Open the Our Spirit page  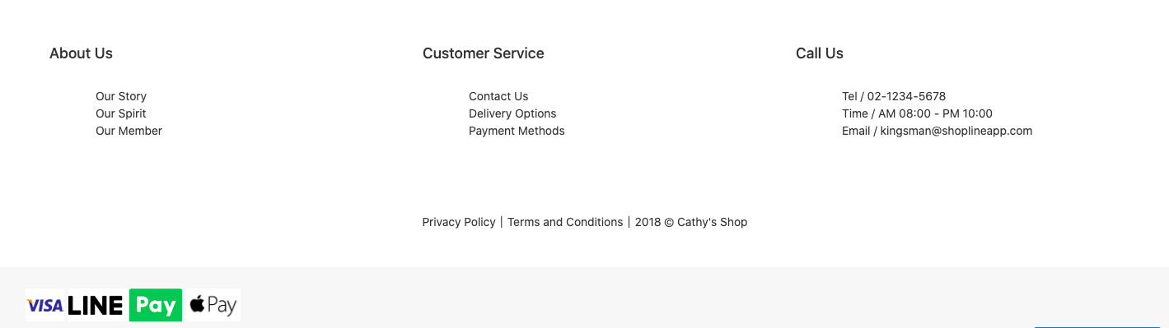point(121,113)
